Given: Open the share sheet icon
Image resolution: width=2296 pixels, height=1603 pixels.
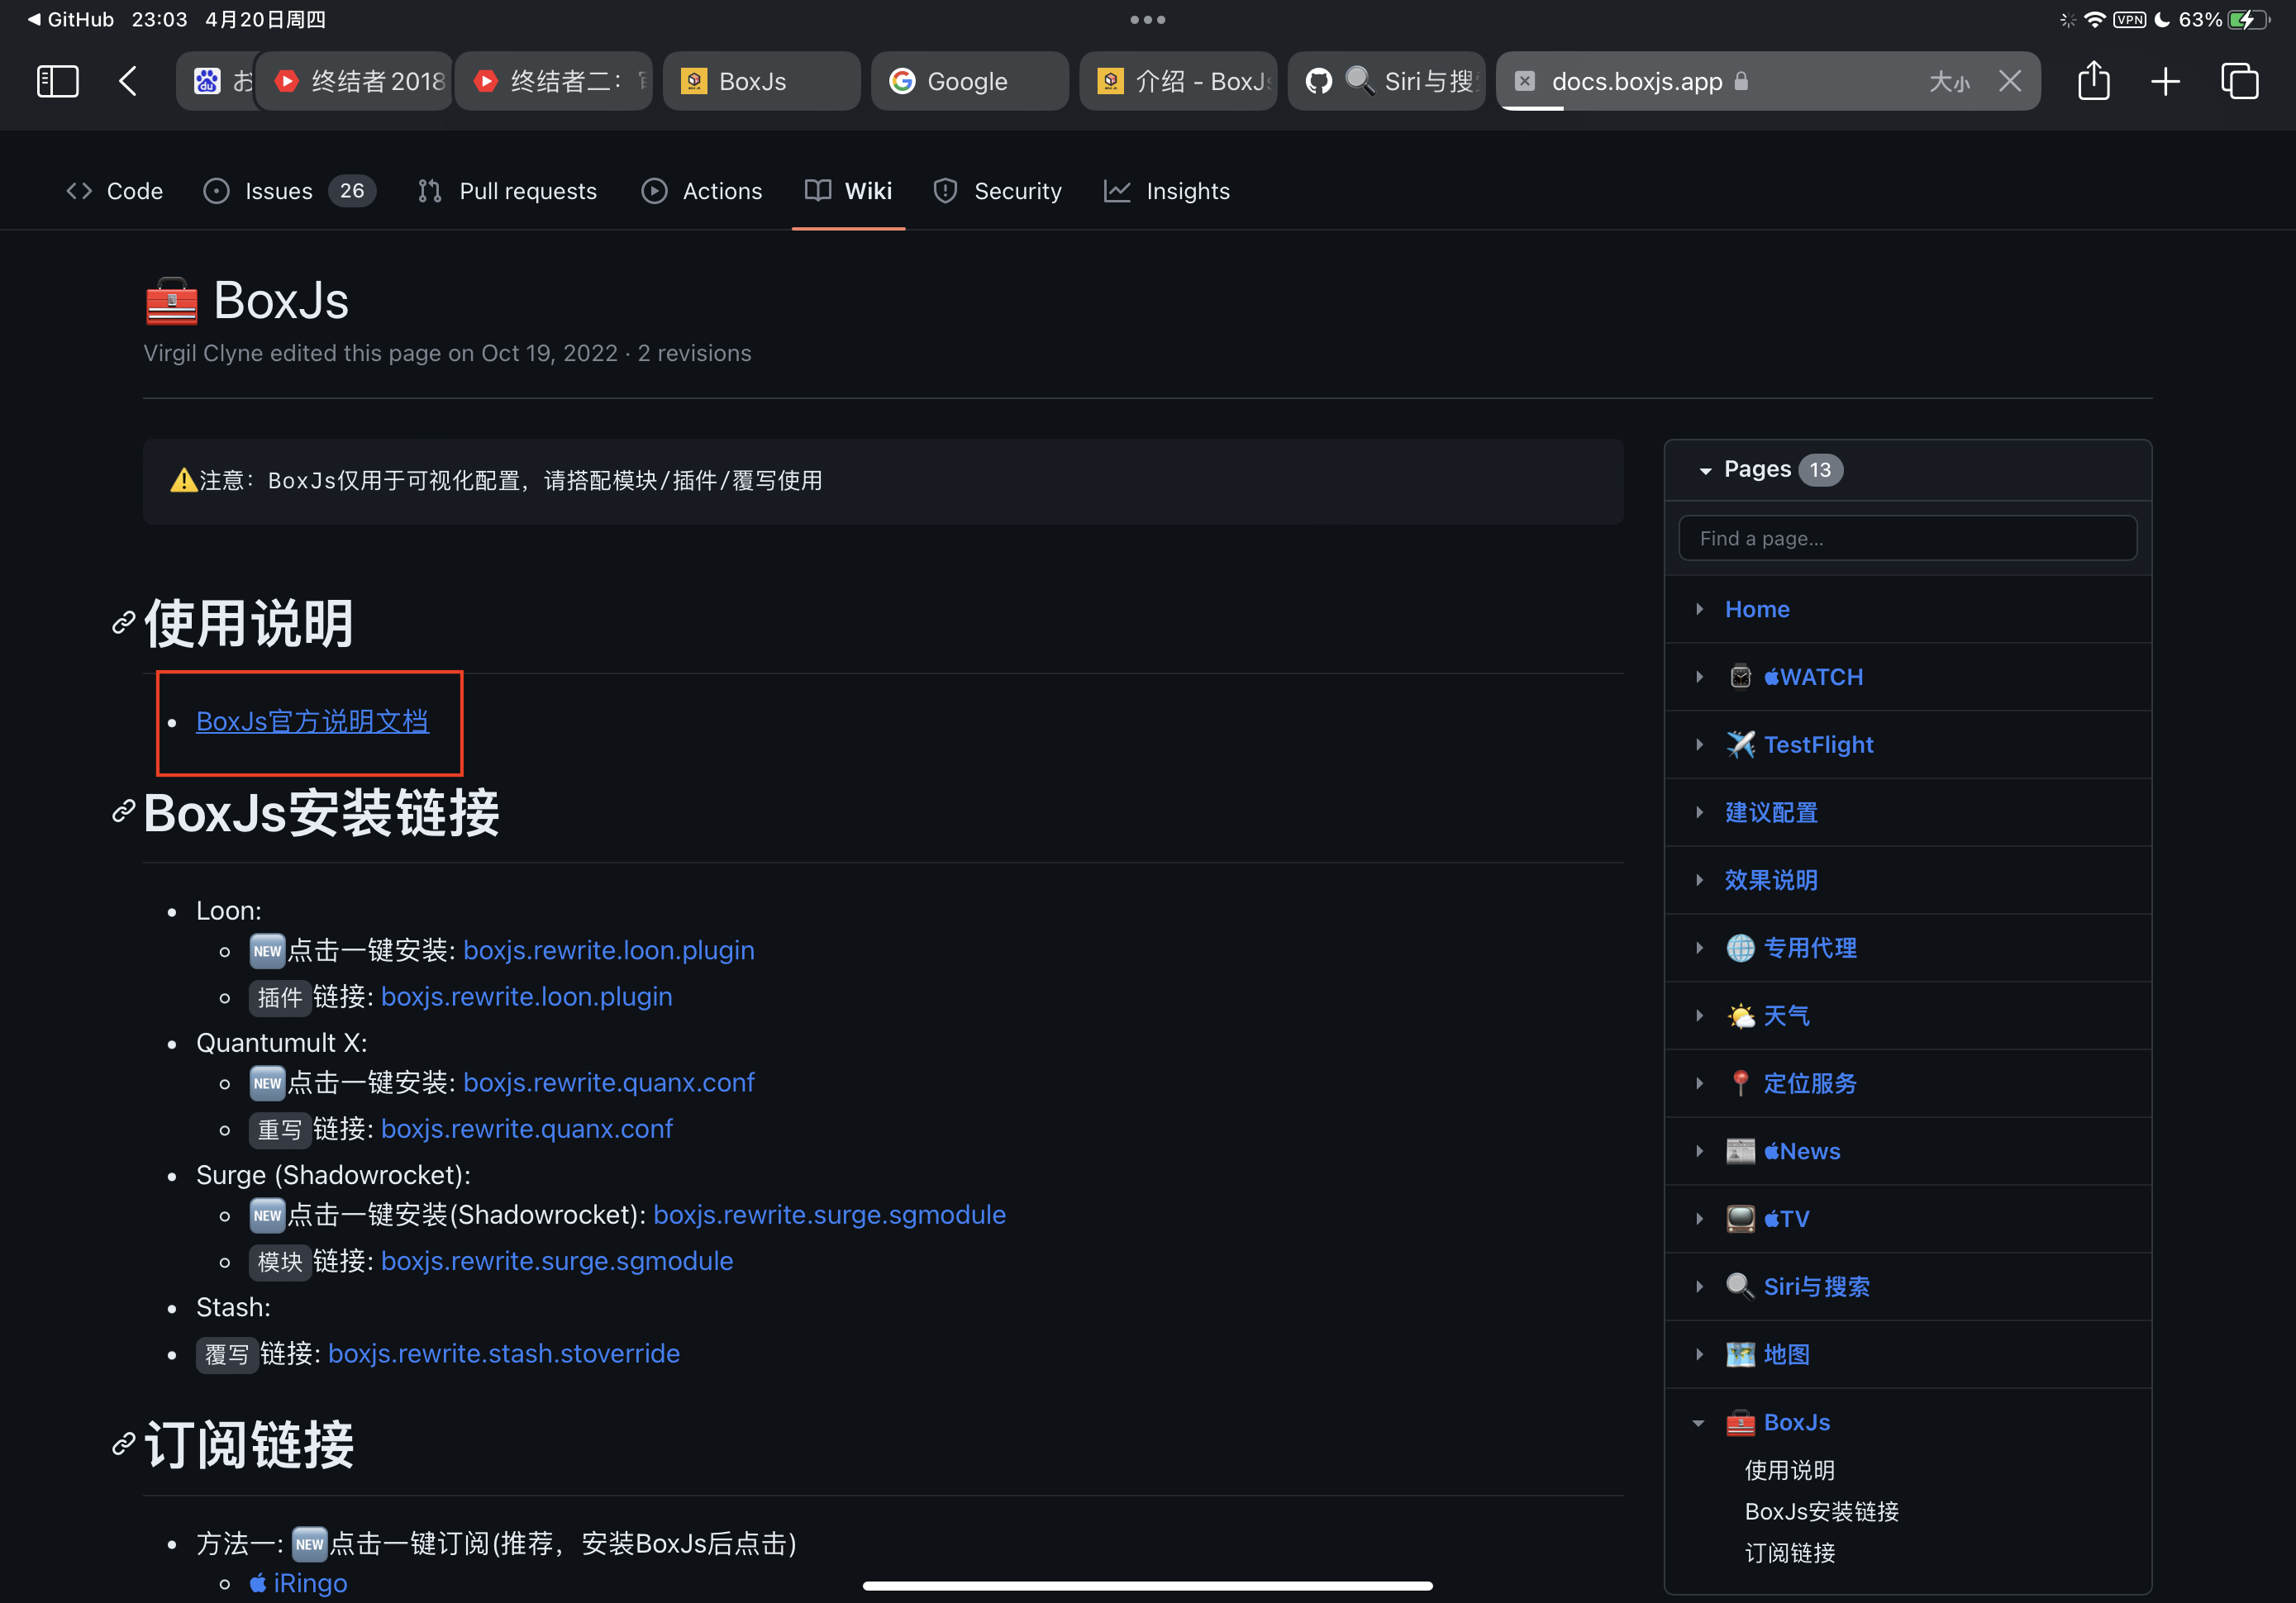Looking at the screenshot, I should (x=2093, y=81).
